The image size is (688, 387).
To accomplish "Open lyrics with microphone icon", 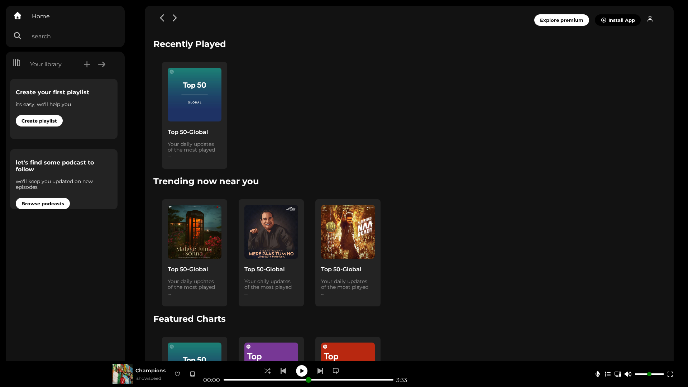I will [598, 374].
